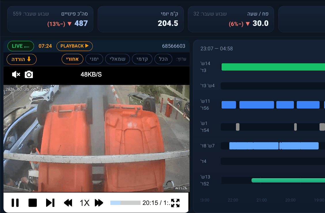This screenshot has height=213, width=325.
Task: Select the ימני right camera channel
Action: [x=94, y=59]
